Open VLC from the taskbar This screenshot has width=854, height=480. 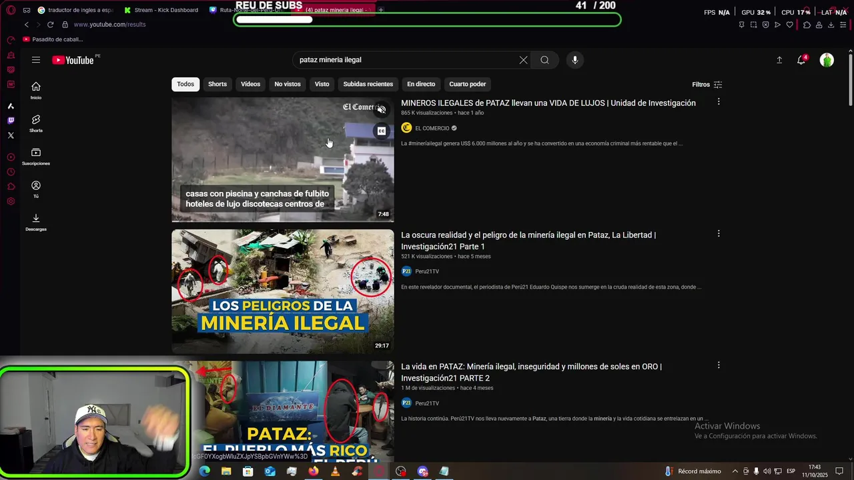pos(335,471)
